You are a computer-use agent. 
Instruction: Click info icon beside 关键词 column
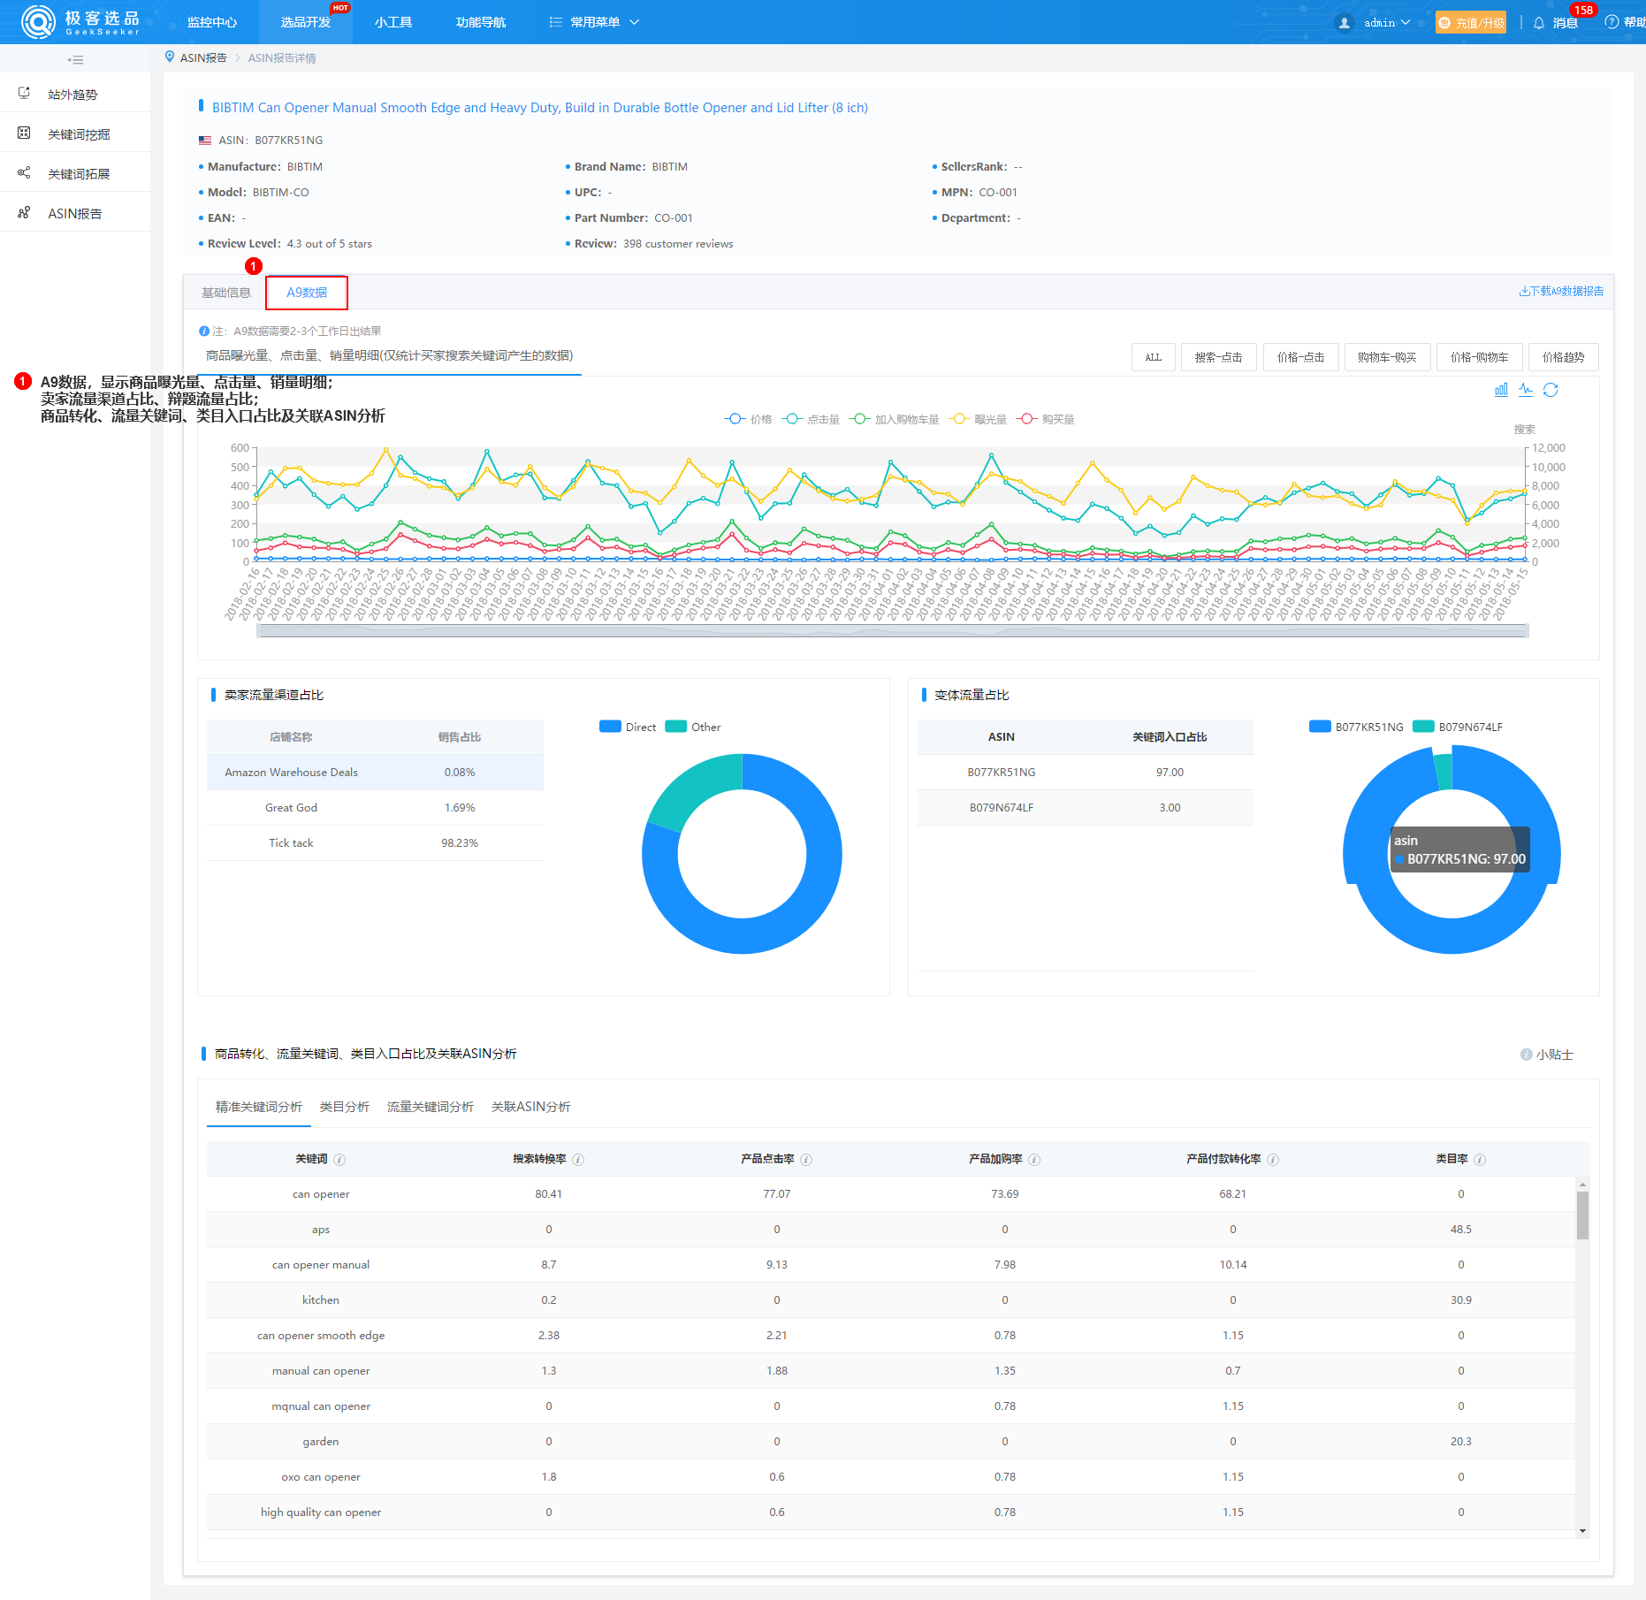click(x=339, y=1160)
